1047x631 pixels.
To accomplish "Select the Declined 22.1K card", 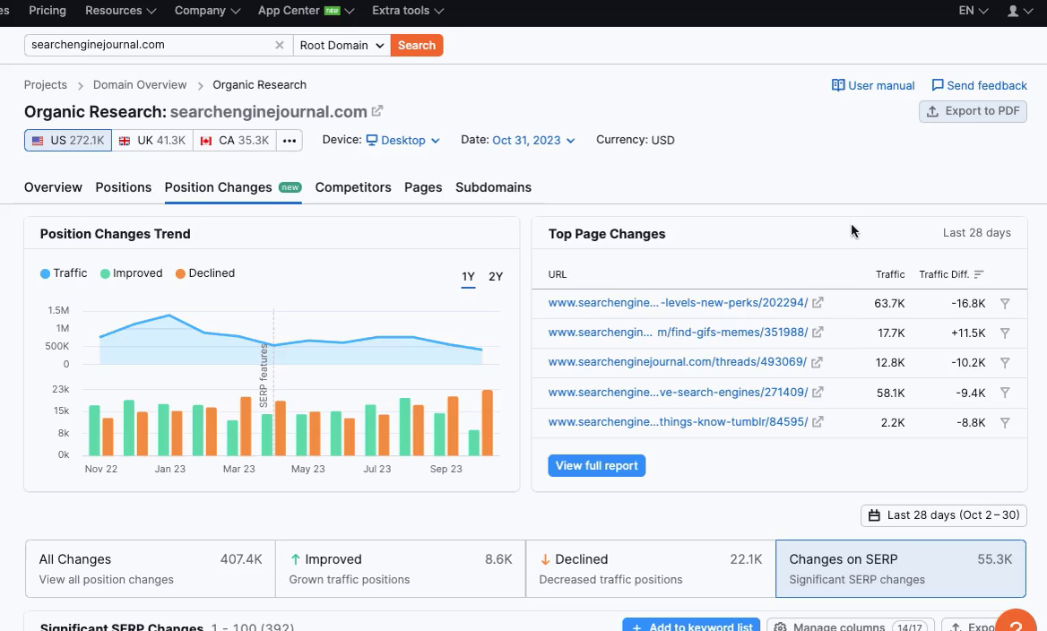I will (651, 569).
